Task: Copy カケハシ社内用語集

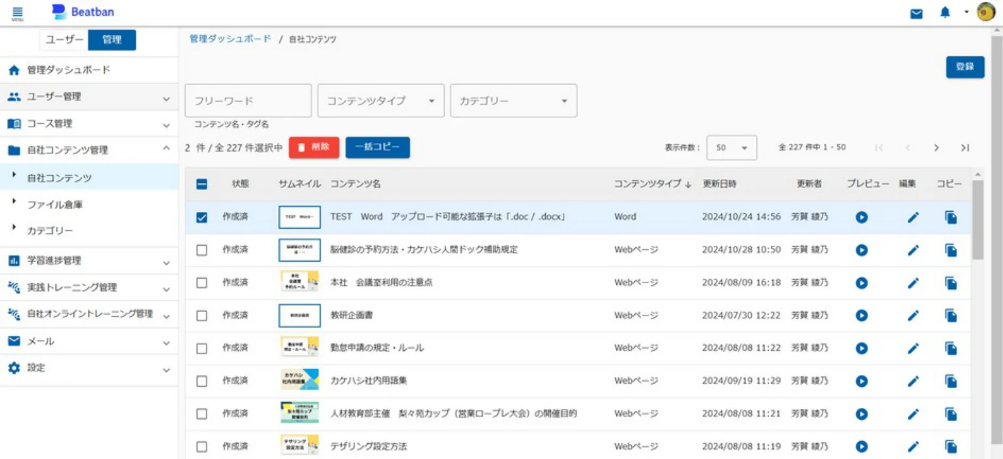Action: click(x=951, y=381)
